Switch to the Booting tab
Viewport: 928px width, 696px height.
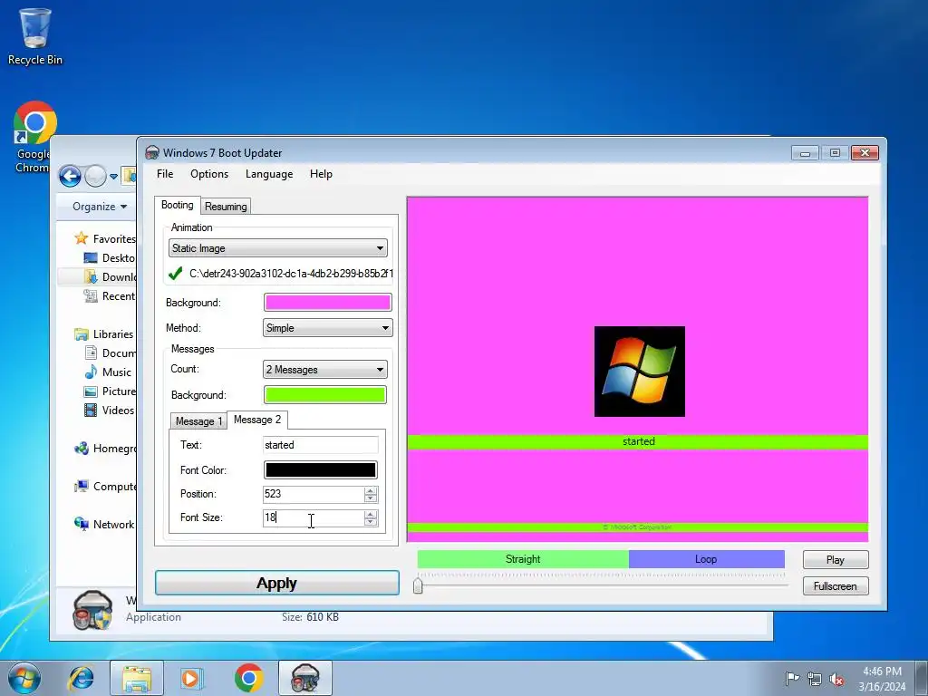(178, 205)
